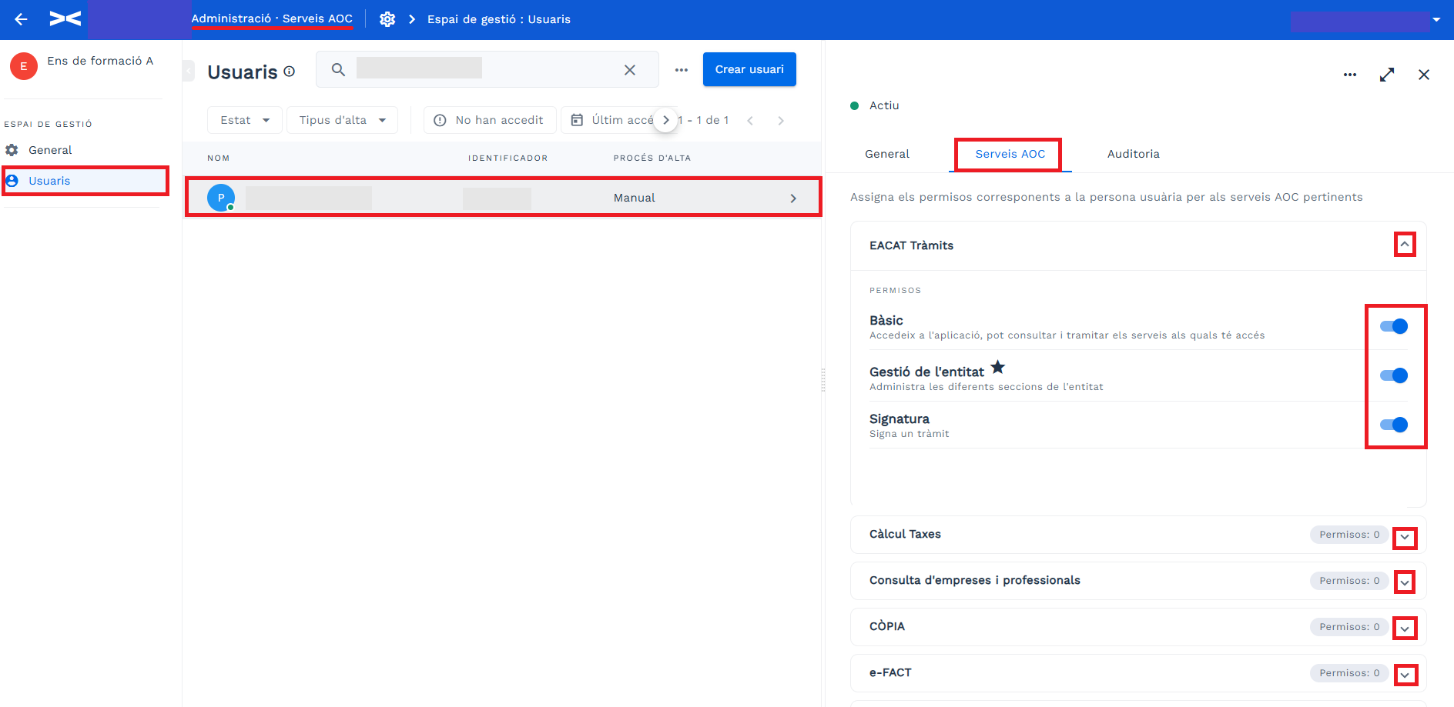
Task: Click the Permisos: 0 badge for Càlcul Taxes
Action: [1349, 535]
